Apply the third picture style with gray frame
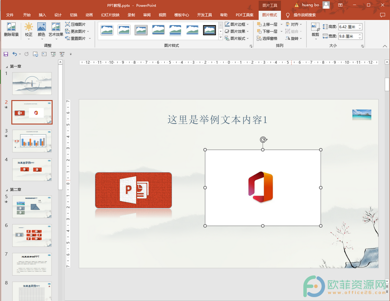This screenshot has height=301, width=390. 141,30
